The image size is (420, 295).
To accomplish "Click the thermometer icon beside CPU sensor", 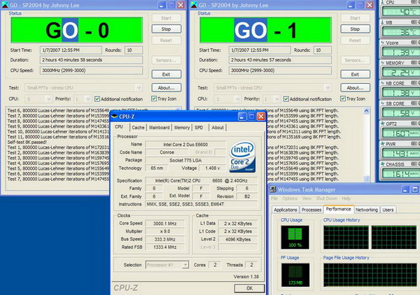I will coord(382,2).
